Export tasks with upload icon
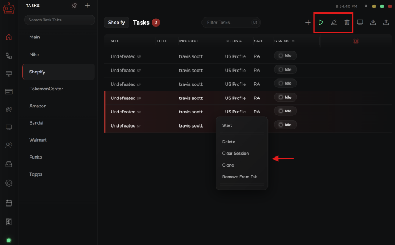 386,23
